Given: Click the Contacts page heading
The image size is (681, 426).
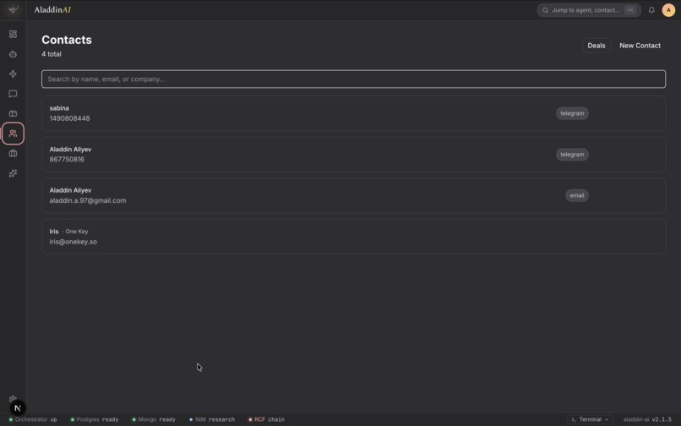Looking at the screenshot, I should tap(67, 40).
